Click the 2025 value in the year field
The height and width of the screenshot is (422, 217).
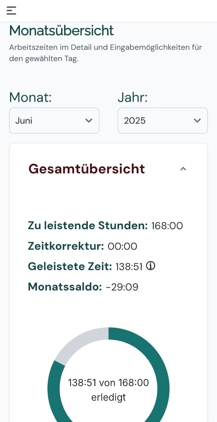coord(135,121)
